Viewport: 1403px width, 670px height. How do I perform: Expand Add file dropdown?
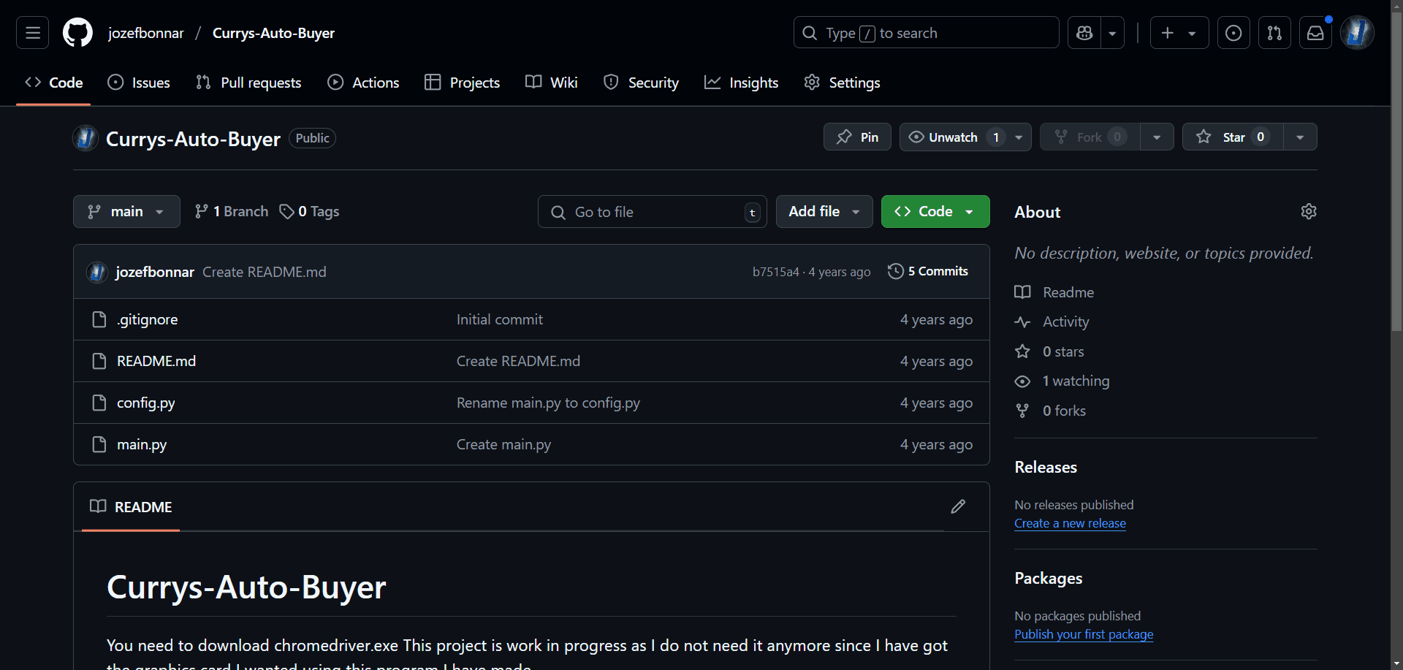pos(824,211)
